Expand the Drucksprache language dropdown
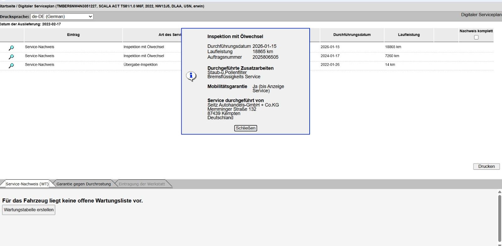Viewport: 502px width, 246px height. [x=62, y=17]
